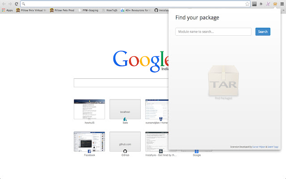This screenshot has height=179, width=286.
Task: Focus the browser address bar
Action: (x=135, y=4)
